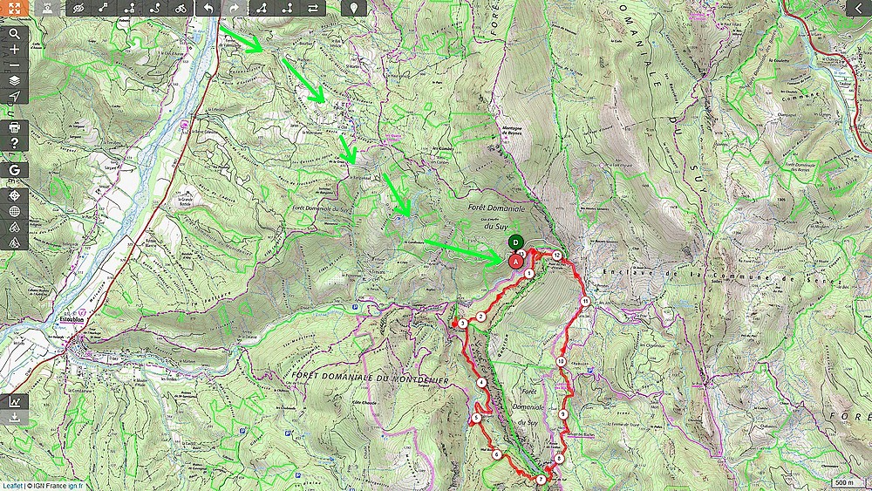Toggle the crossed-out eye visibility tool

[78, 8]
